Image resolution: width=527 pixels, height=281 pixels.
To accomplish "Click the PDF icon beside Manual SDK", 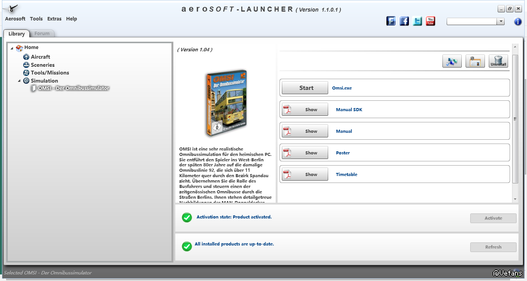I will coord(287,110).
